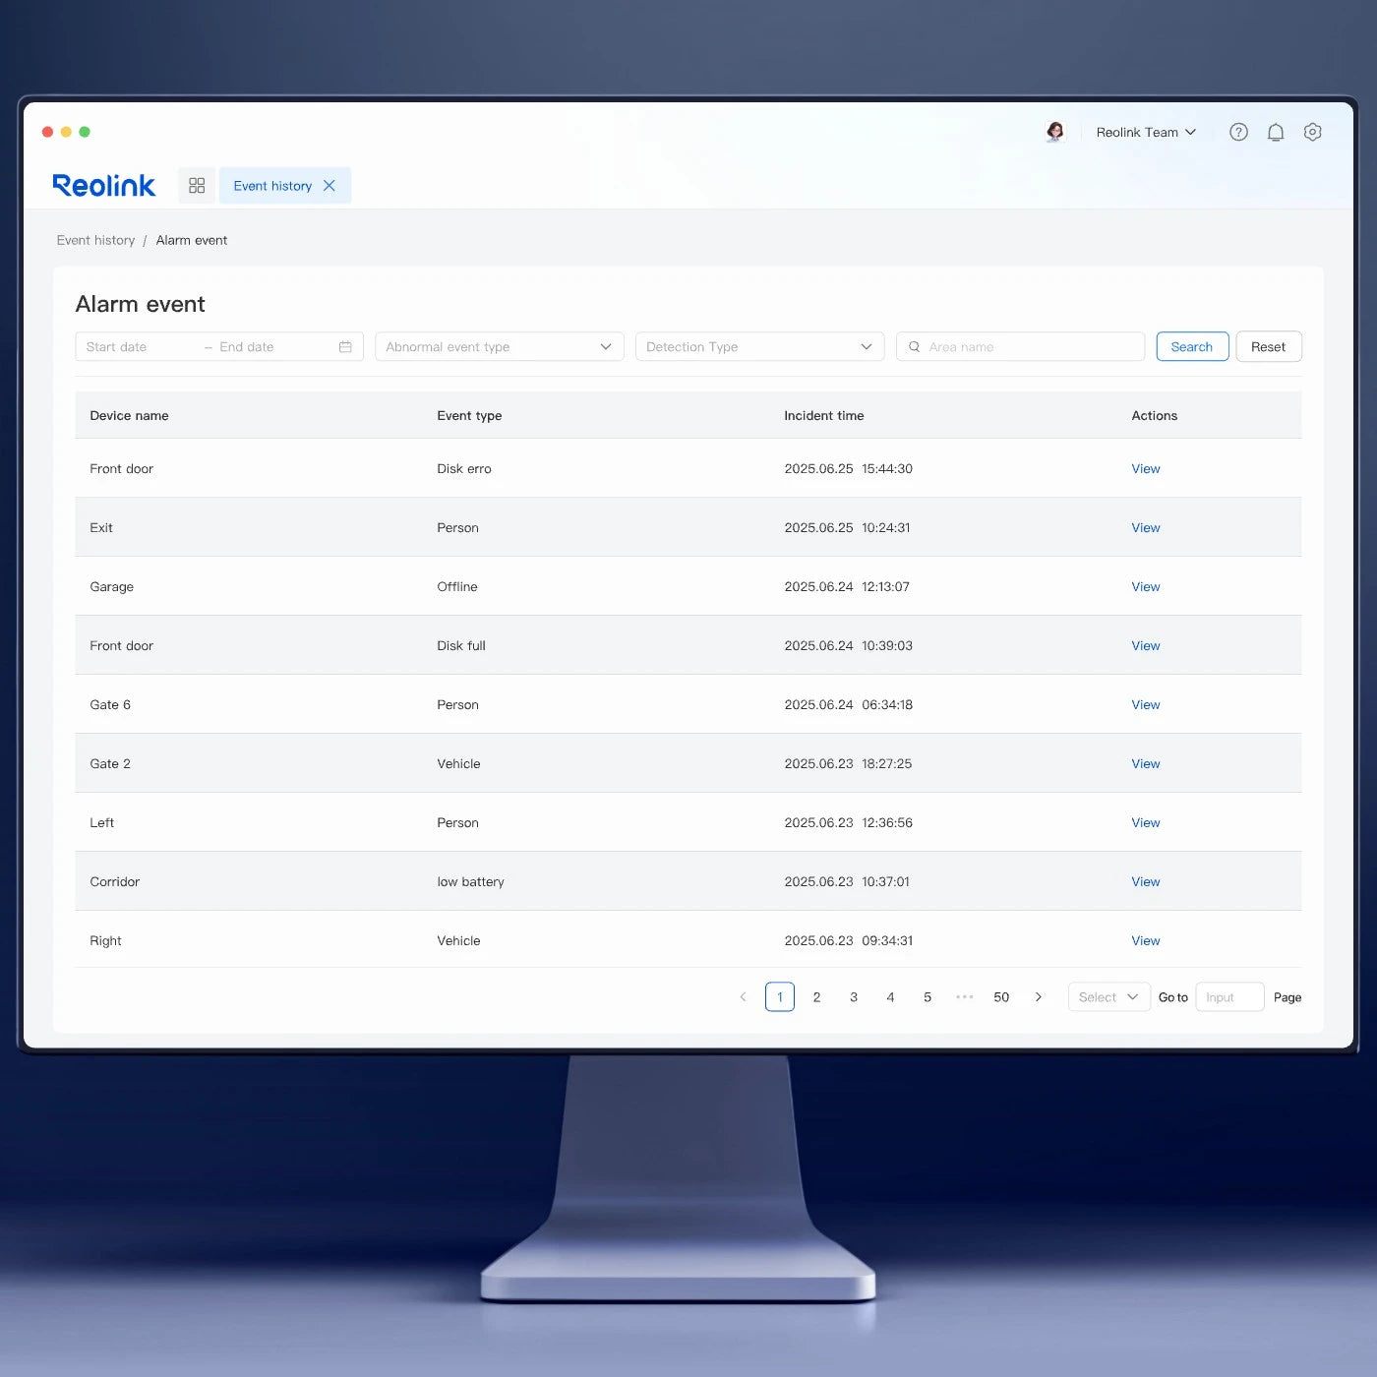Viewport: 1377px width, 1377px height.
Task: Click the grid dashboard icon
Action: tap(197, 186)
